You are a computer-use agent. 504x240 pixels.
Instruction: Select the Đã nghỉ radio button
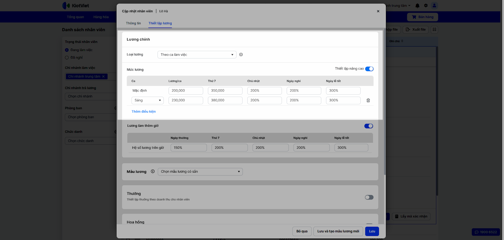tap(67, 58)
